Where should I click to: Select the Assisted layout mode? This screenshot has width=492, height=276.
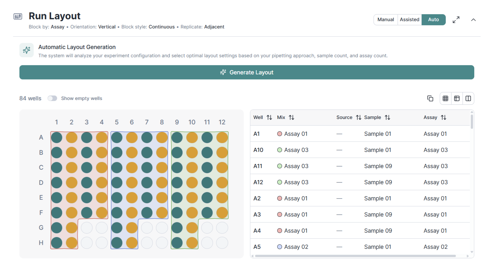pos(409,20)
